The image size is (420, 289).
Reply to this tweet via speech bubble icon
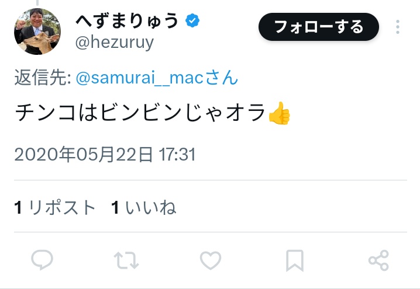(x=42, y=260)
